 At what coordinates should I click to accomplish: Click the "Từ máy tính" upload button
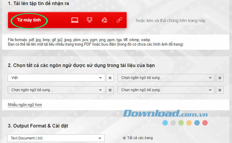pyautogui.click(x=29, y=20)
